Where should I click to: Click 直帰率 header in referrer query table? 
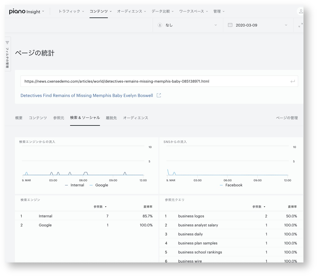[292, 207]
